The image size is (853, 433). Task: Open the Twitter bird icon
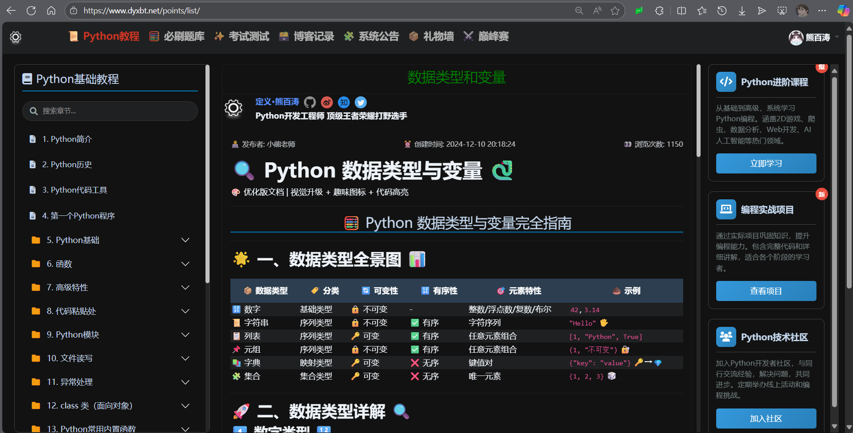(x=361, y=103)
